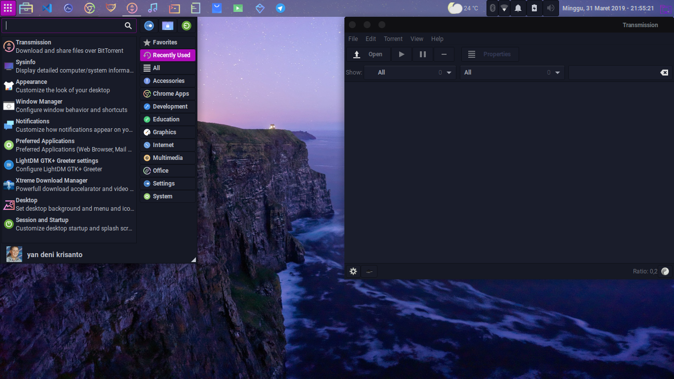Toggle the turtle speed button next to the gear

[369, 271]
